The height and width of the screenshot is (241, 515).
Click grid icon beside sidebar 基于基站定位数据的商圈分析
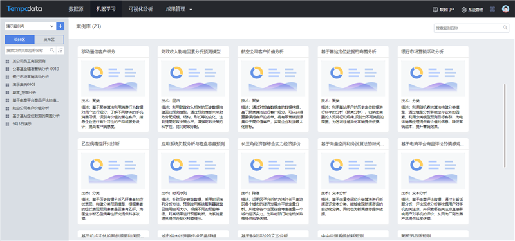[7, 116]
